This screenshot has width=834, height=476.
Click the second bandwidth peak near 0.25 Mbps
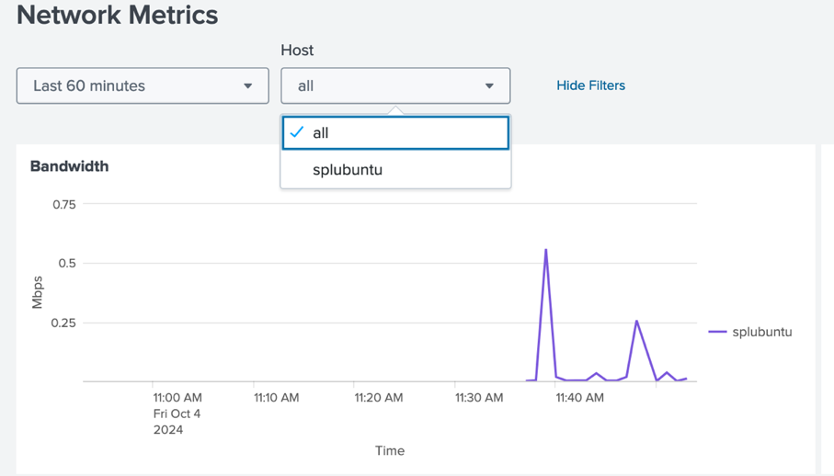point(636,322)
